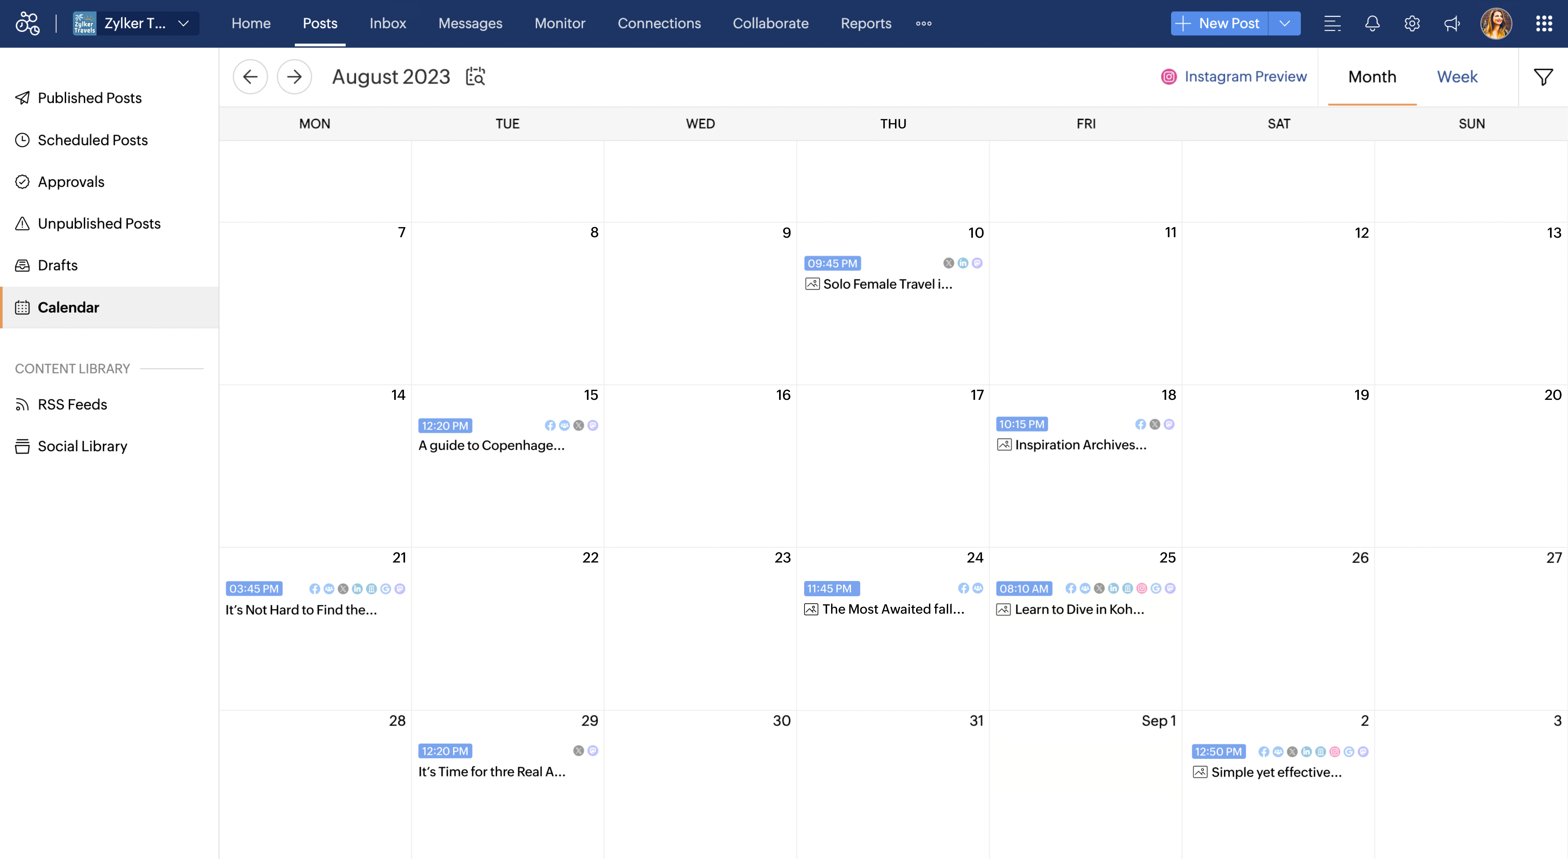
Task: Click the 10:15 PM time tag
Action: coord(1021,424)
